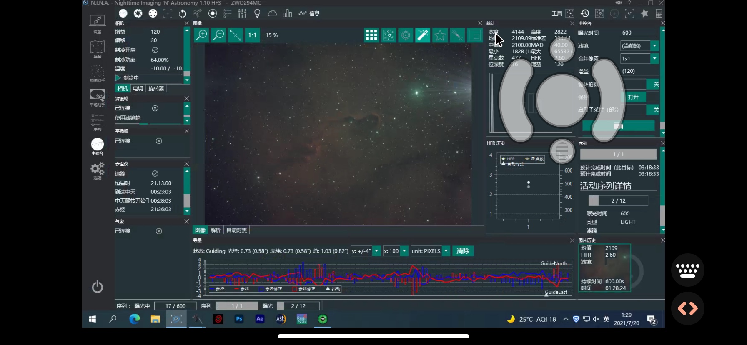Viewport: 747px width, 345px height.
Task: Toggle the crosshair overlay icon
Action: [x=406, y=35]
